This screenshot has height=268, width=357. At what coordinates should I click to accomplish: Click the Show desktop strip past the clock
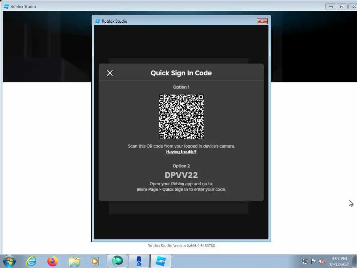point(355,261)
